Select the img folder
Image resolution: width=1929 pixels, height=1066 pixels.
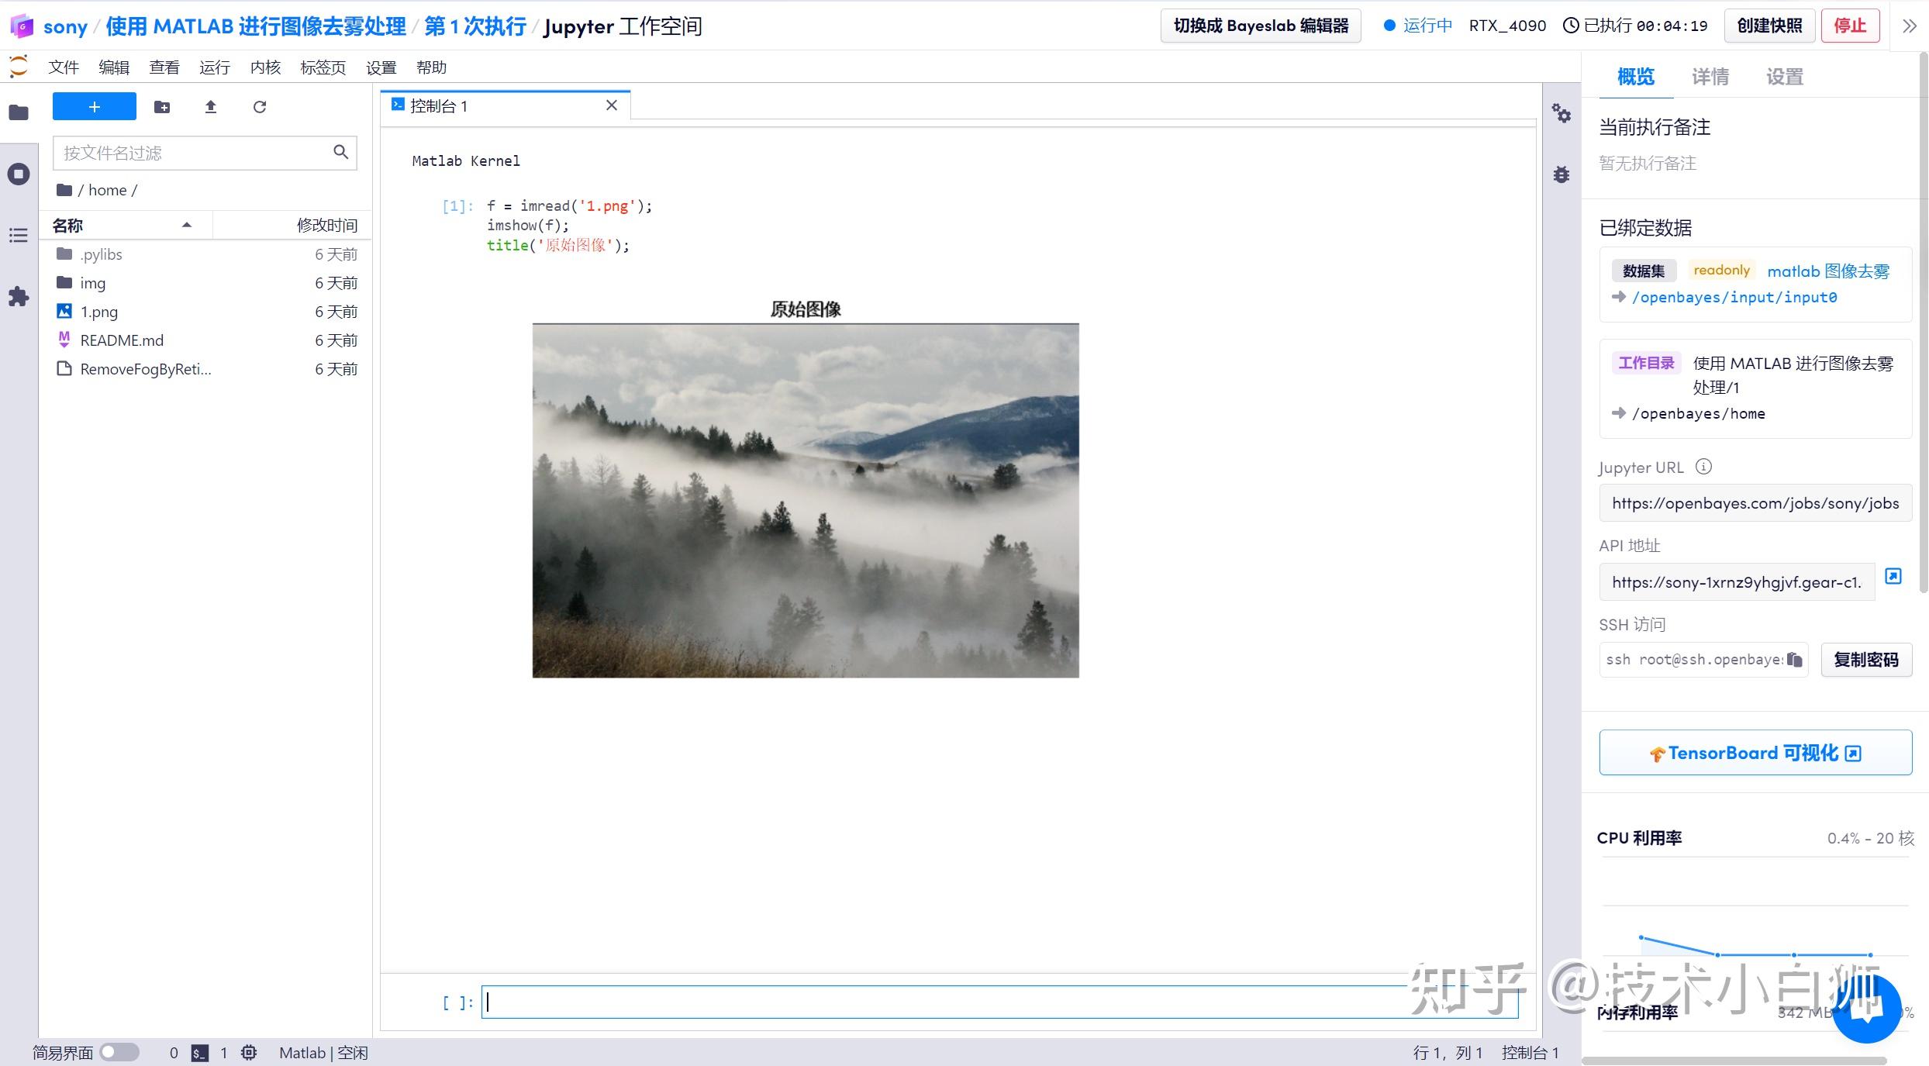tap(206, 283)
